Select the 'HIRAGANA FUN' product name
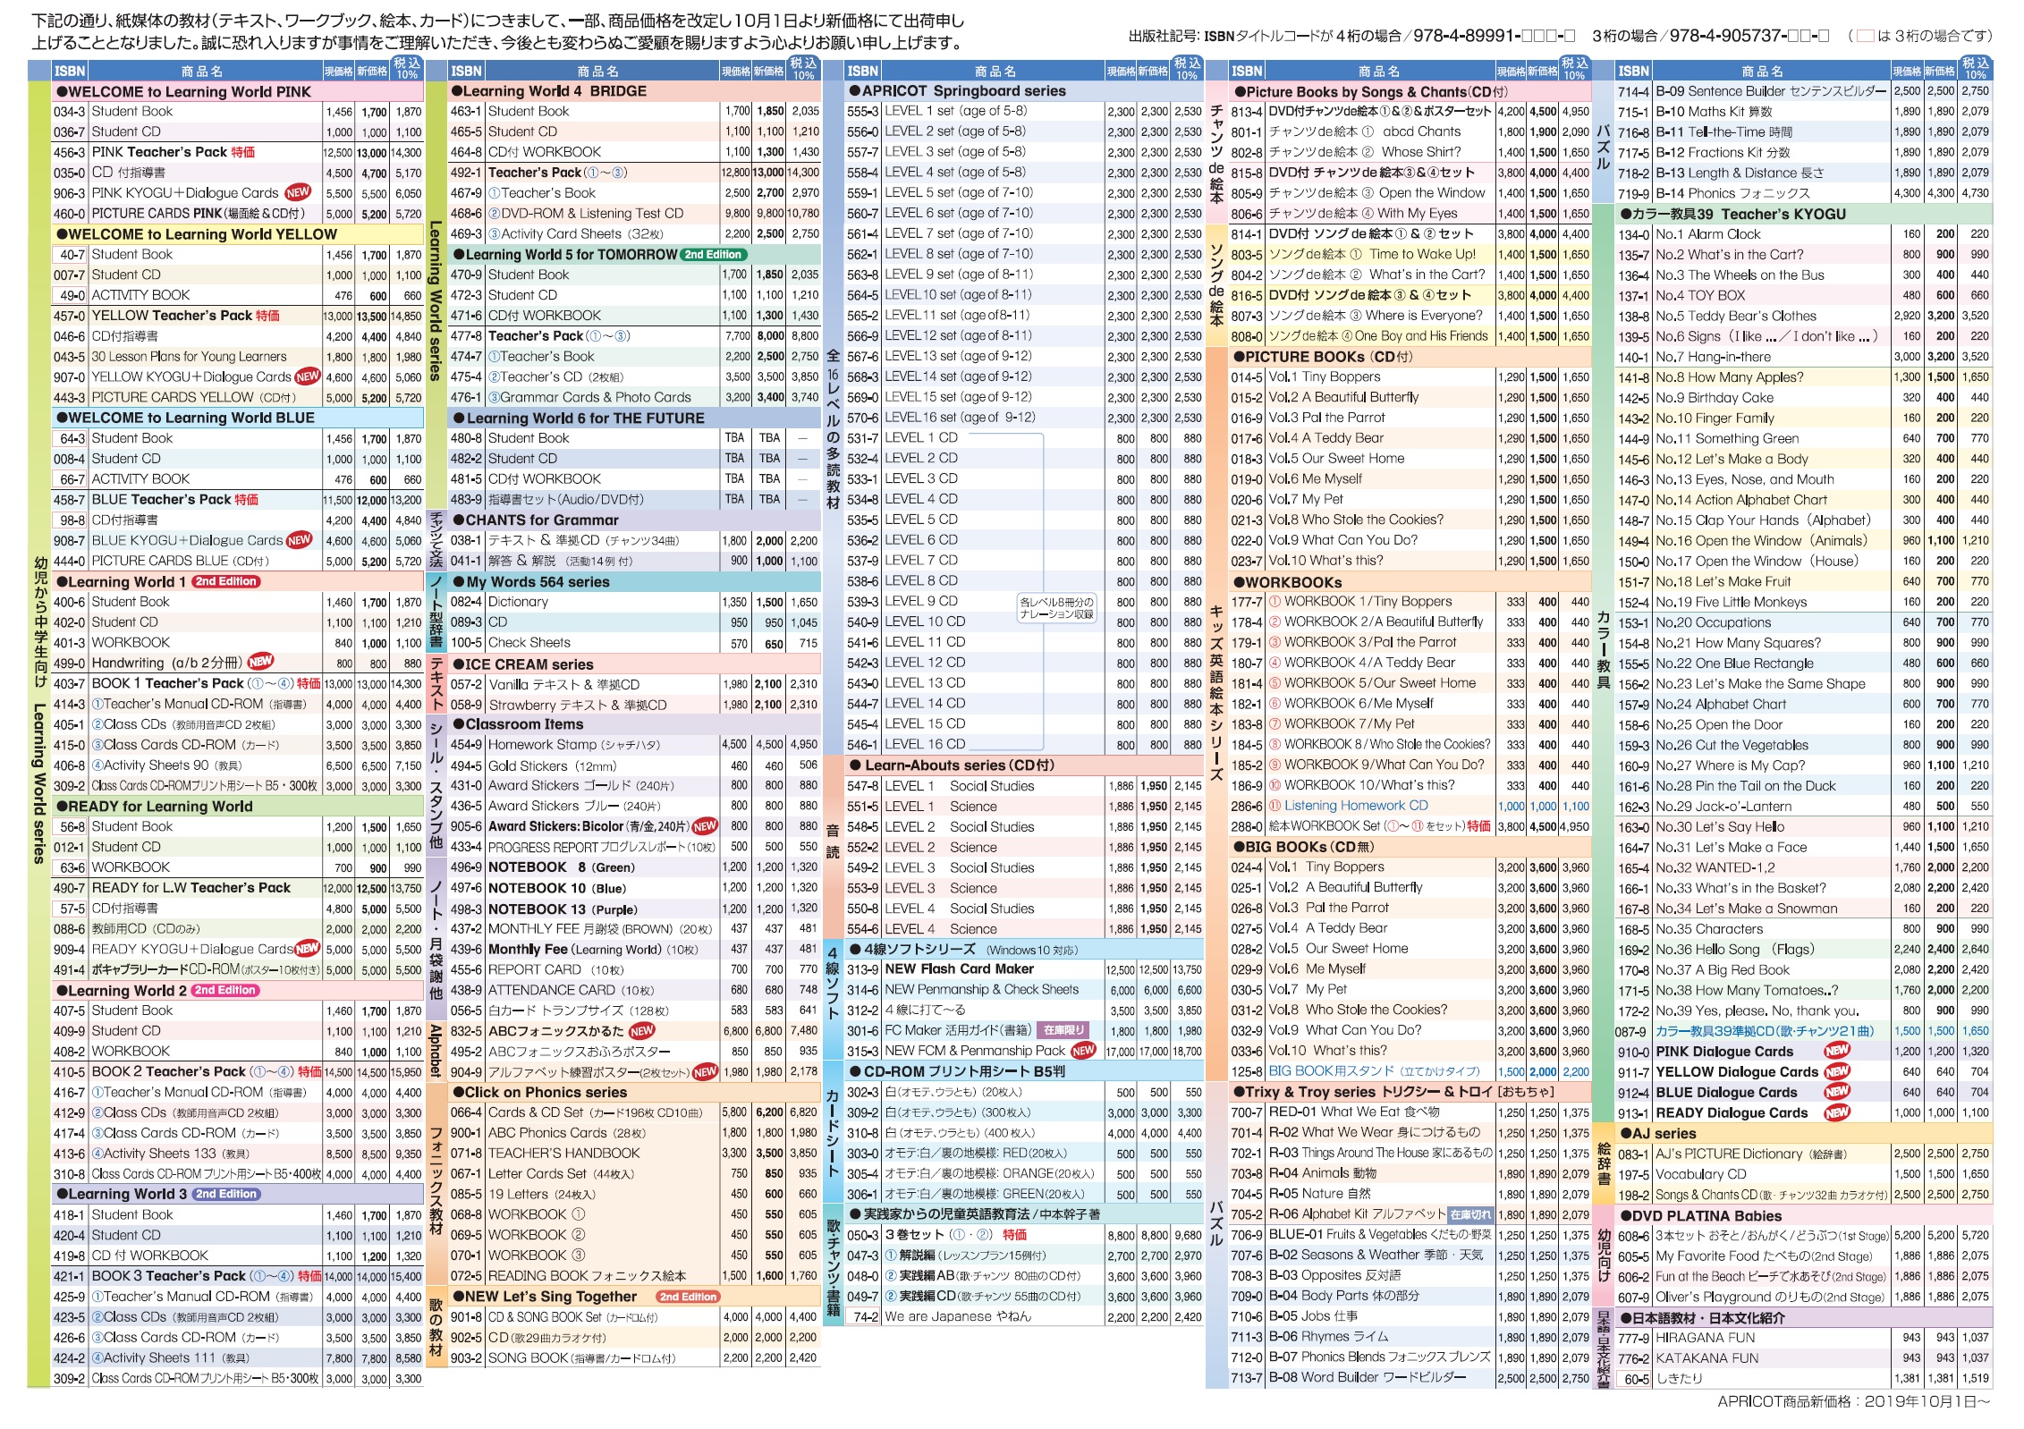The image size is (2024, 1429). click(1705, 1338)
